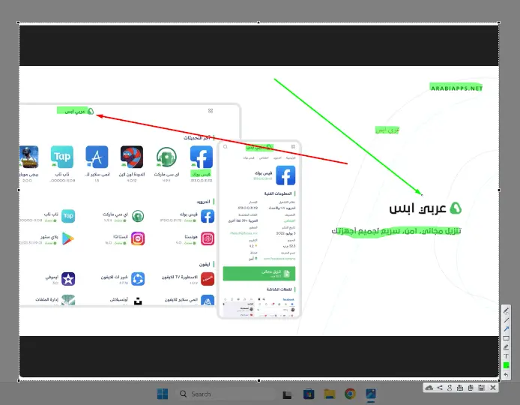Select the Pen drawing tool

click(x=507, y=310)
